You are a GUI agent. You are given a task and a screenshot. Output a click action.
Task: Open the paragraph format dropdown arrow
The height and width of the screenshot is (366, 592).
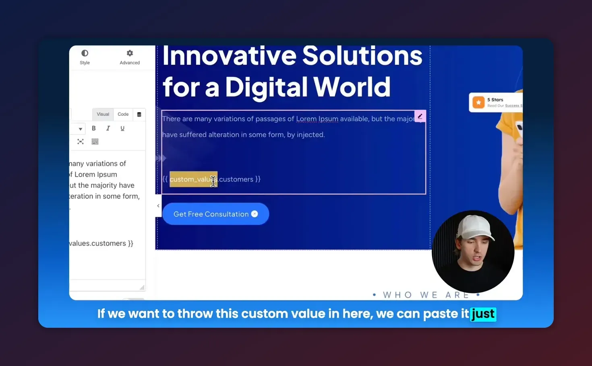(81, 129)
